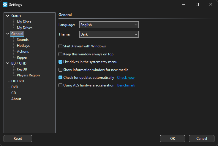
Task: Enable Show information window for new media
Action: point(61,70)
